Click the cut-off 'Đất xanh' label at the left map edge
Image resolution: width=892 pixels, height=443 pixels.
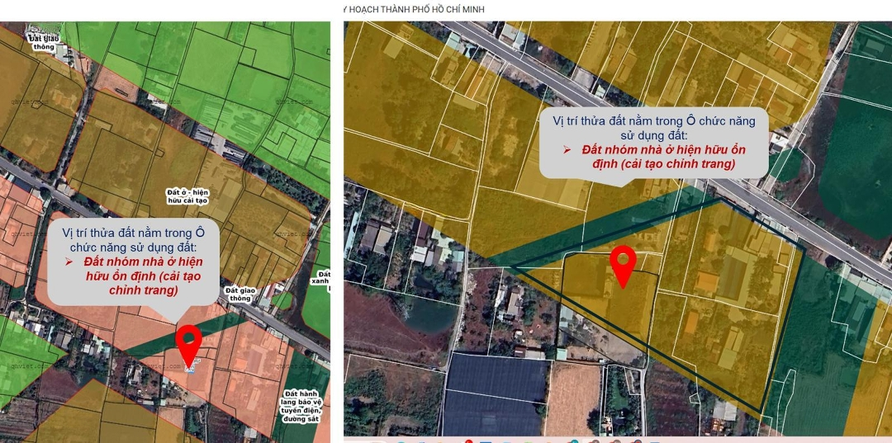pos(324,277)
